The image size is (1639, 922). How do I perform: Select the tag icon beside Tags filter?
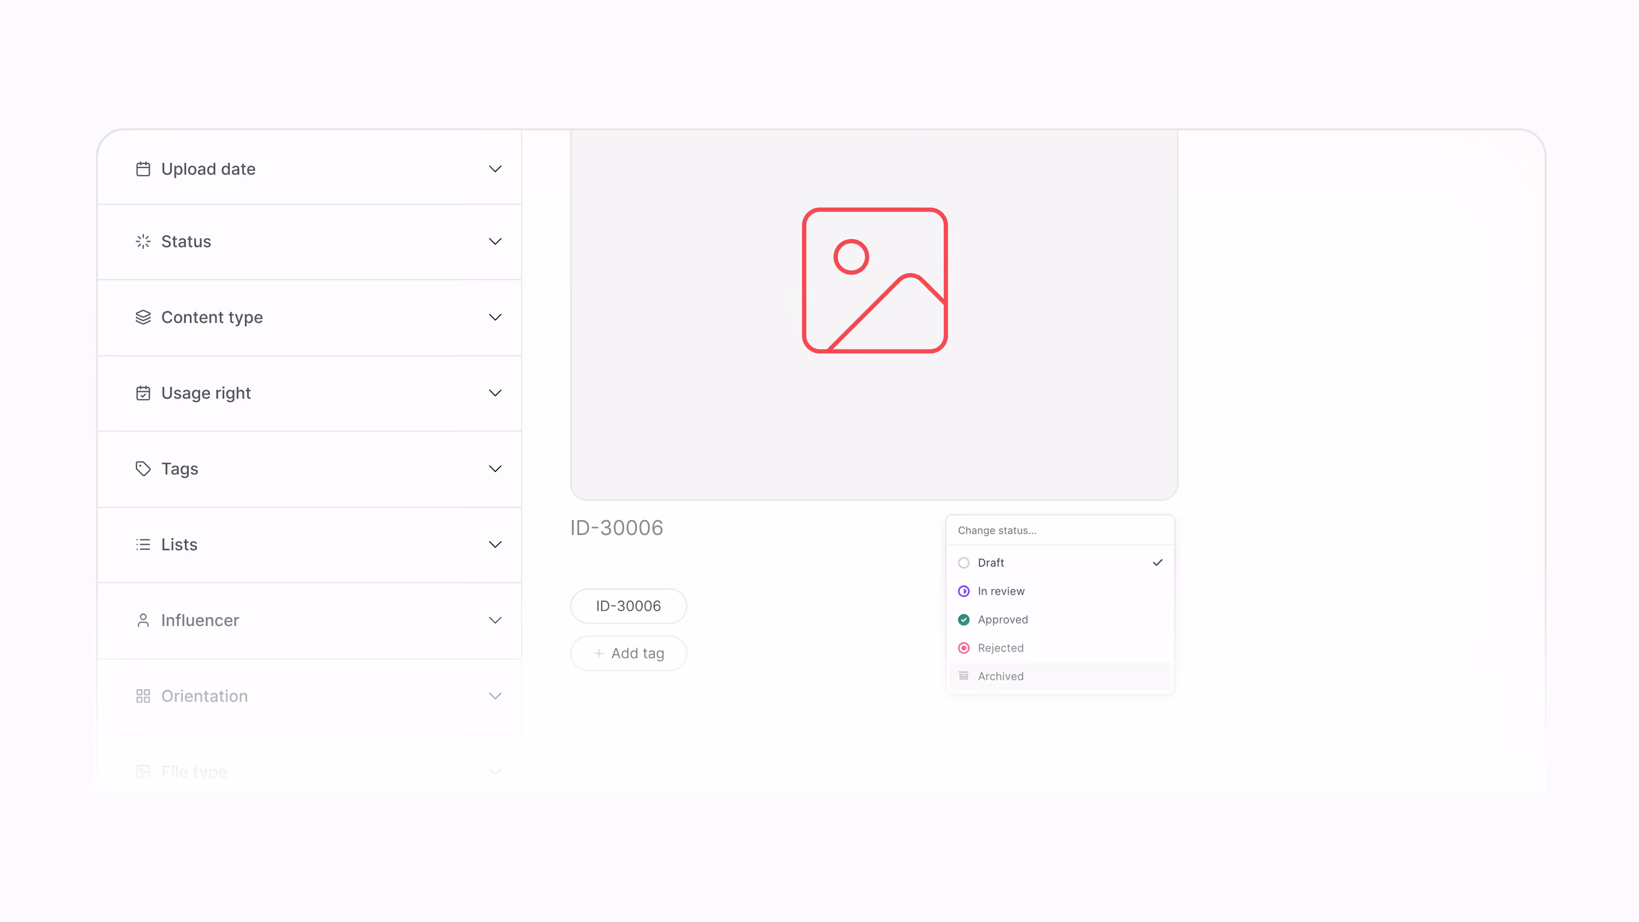(x=143, y=468)
